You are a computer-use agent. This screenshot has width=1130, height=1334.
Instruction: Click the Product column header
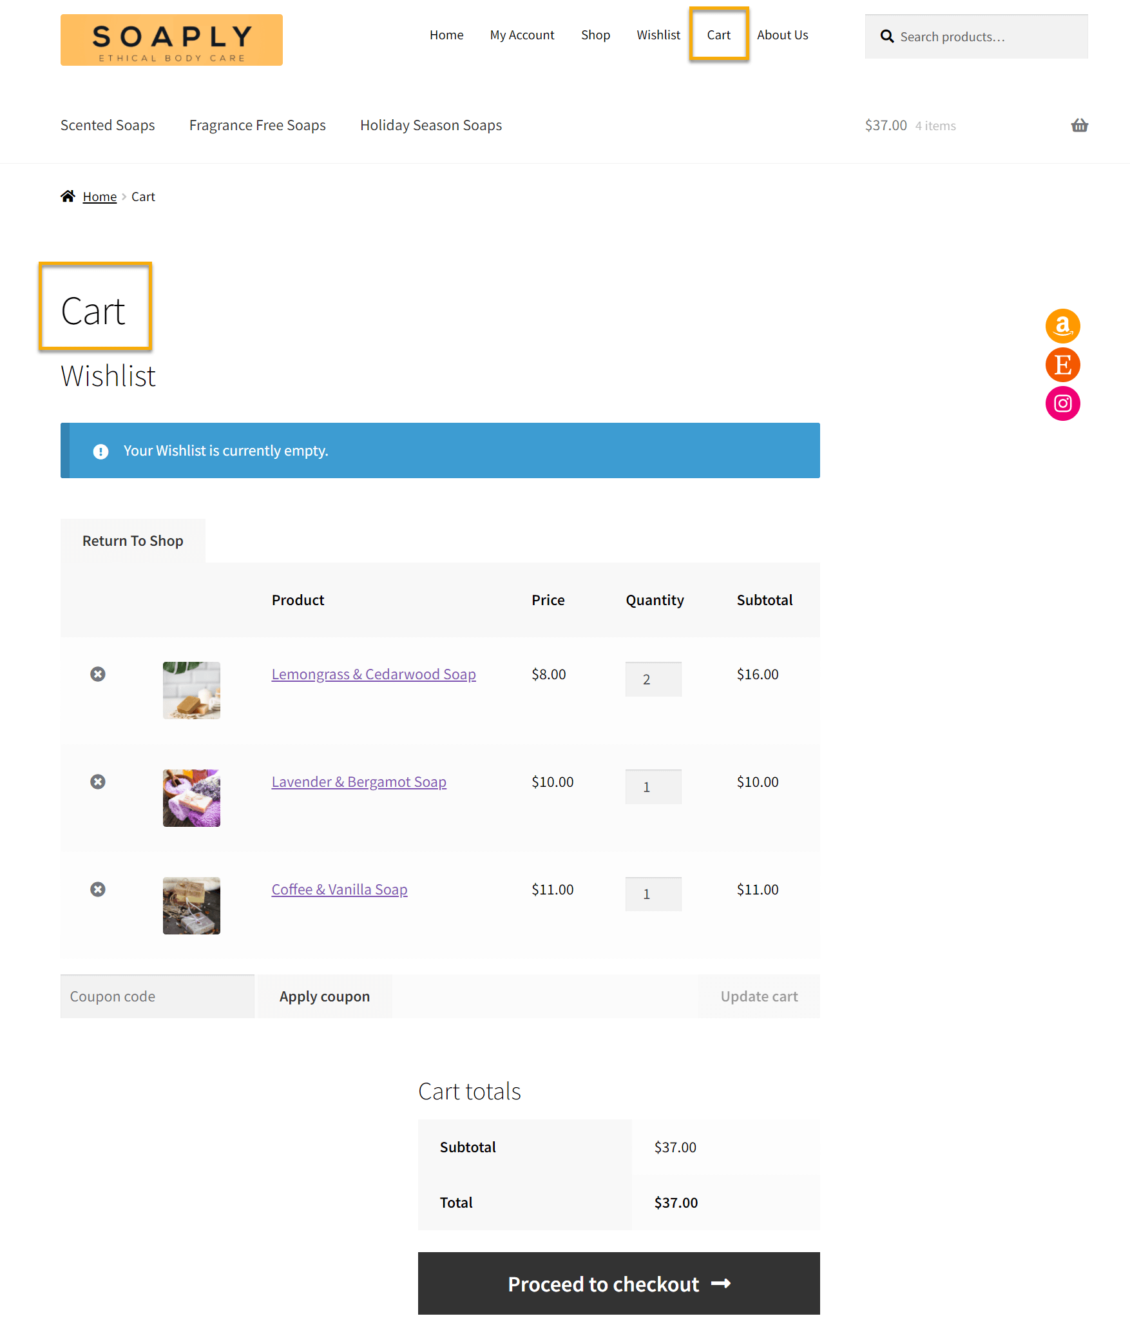[x=298, y=600]
